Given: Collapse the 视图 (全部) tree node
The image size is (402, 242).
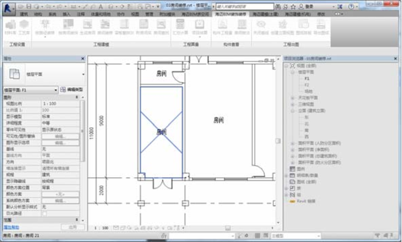Looking at the screenshot, I should [x=286, y=66].
